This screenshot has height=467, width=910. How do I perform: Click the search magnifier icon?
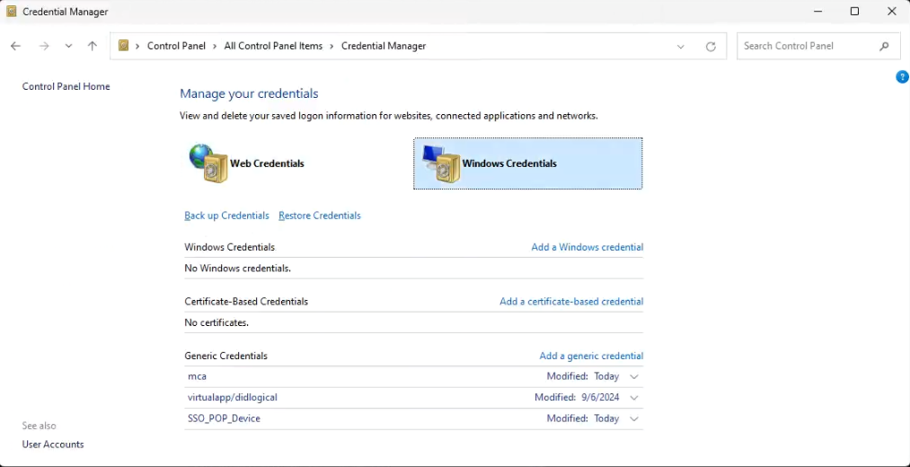pos(884,46)
